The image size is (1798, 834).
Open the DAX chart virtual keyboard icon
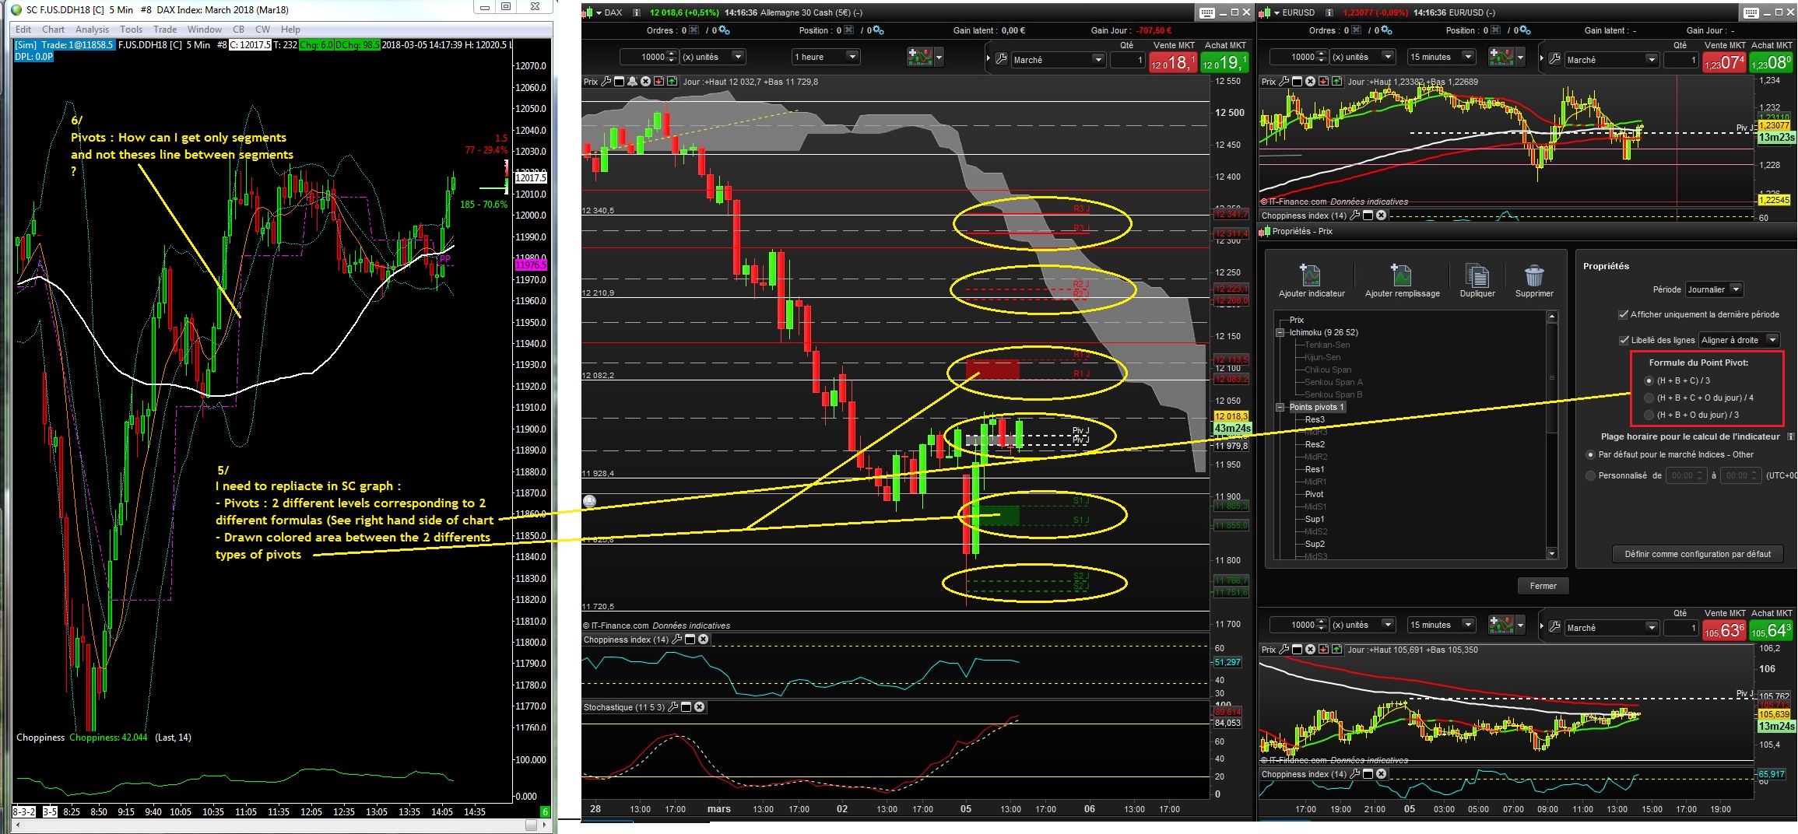[x=1207, y=12]
